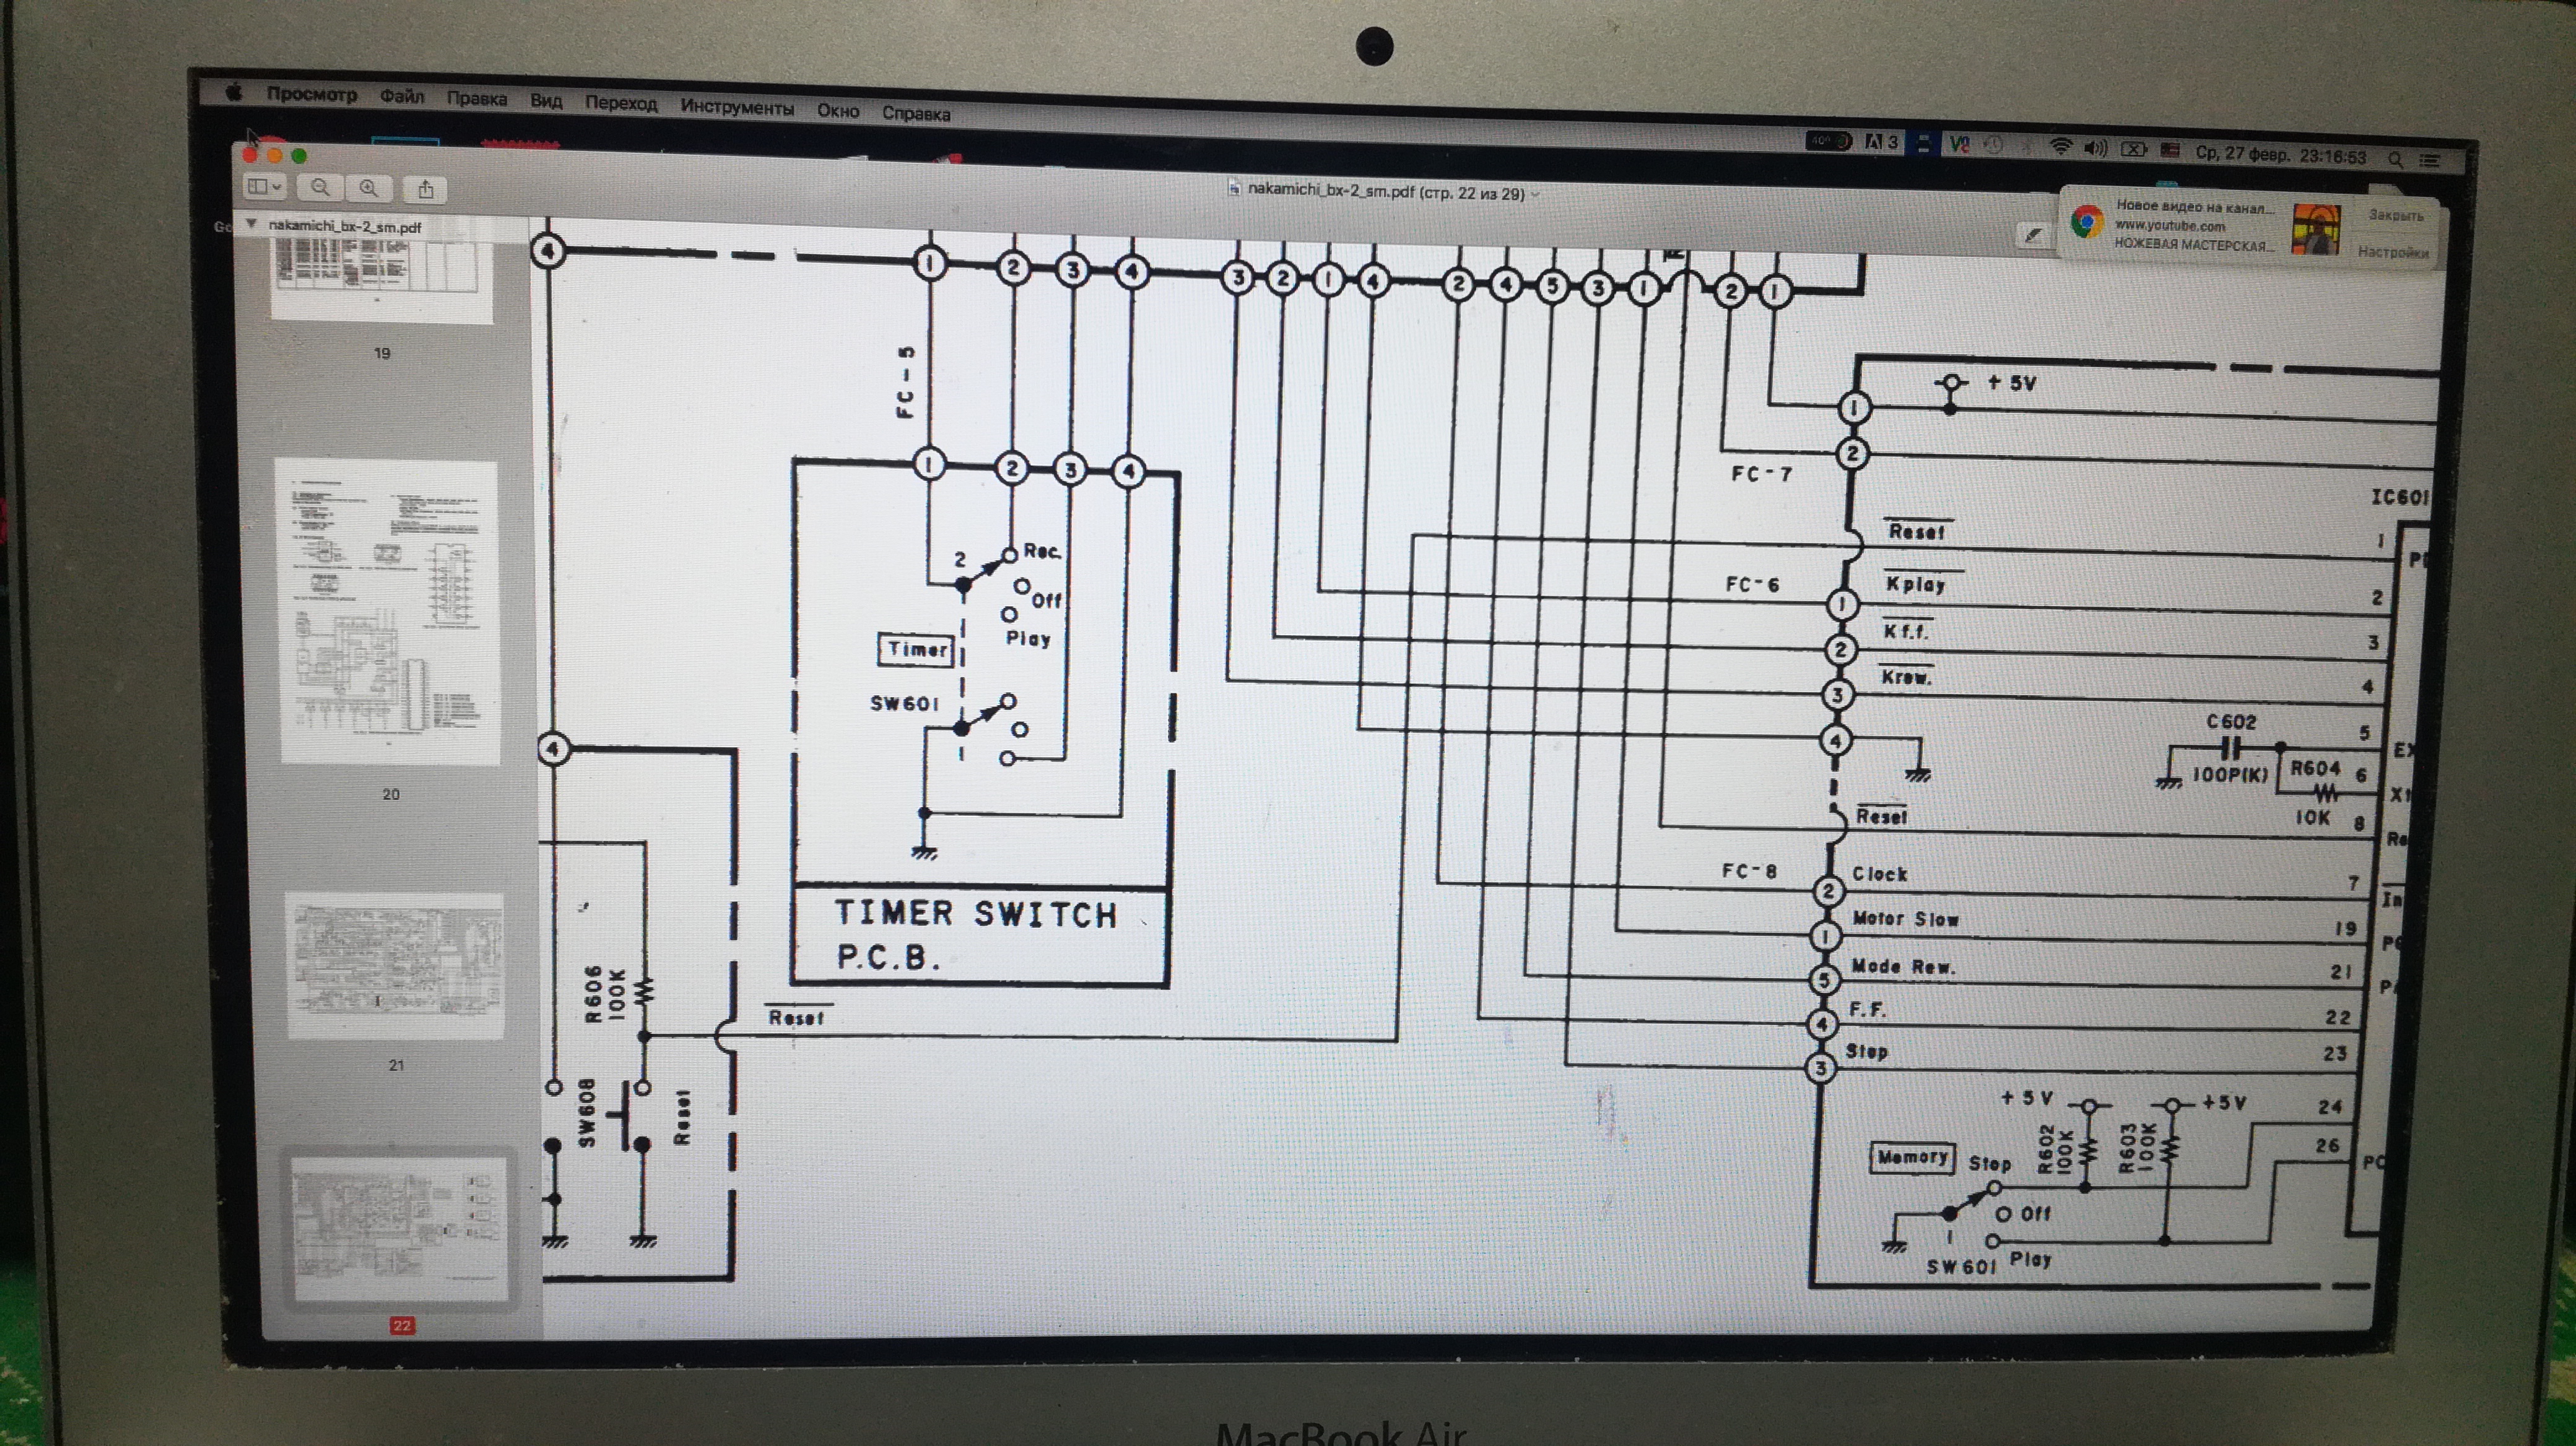2576x1446 pixels.
Task: Click Настройки on the notification
Action: 2393,252
